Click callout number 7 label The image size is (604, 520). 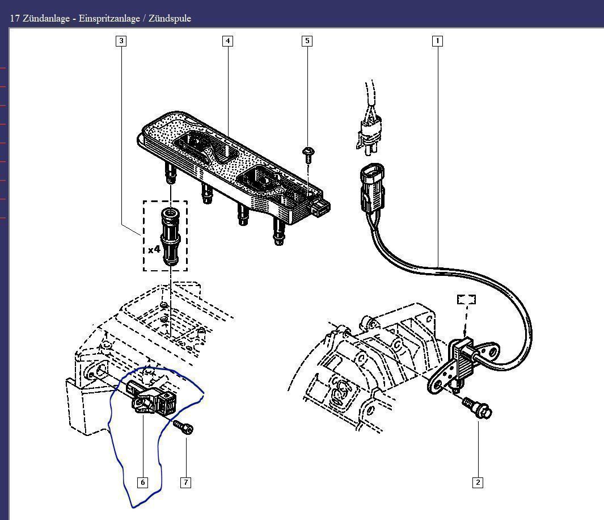185,483
